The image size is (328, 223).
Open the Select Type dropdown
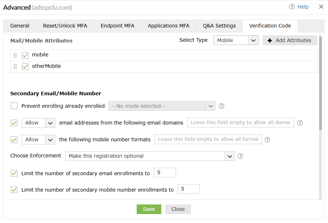tap(236, 40)
